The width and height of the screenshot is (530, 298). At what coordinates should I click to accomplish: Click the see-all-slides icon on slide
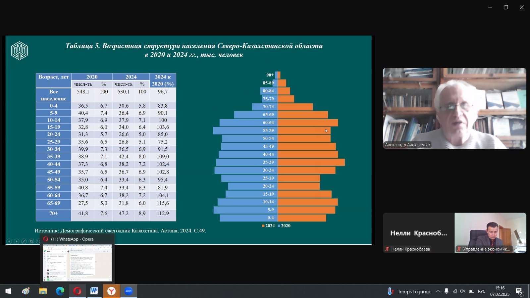[31, 241]
